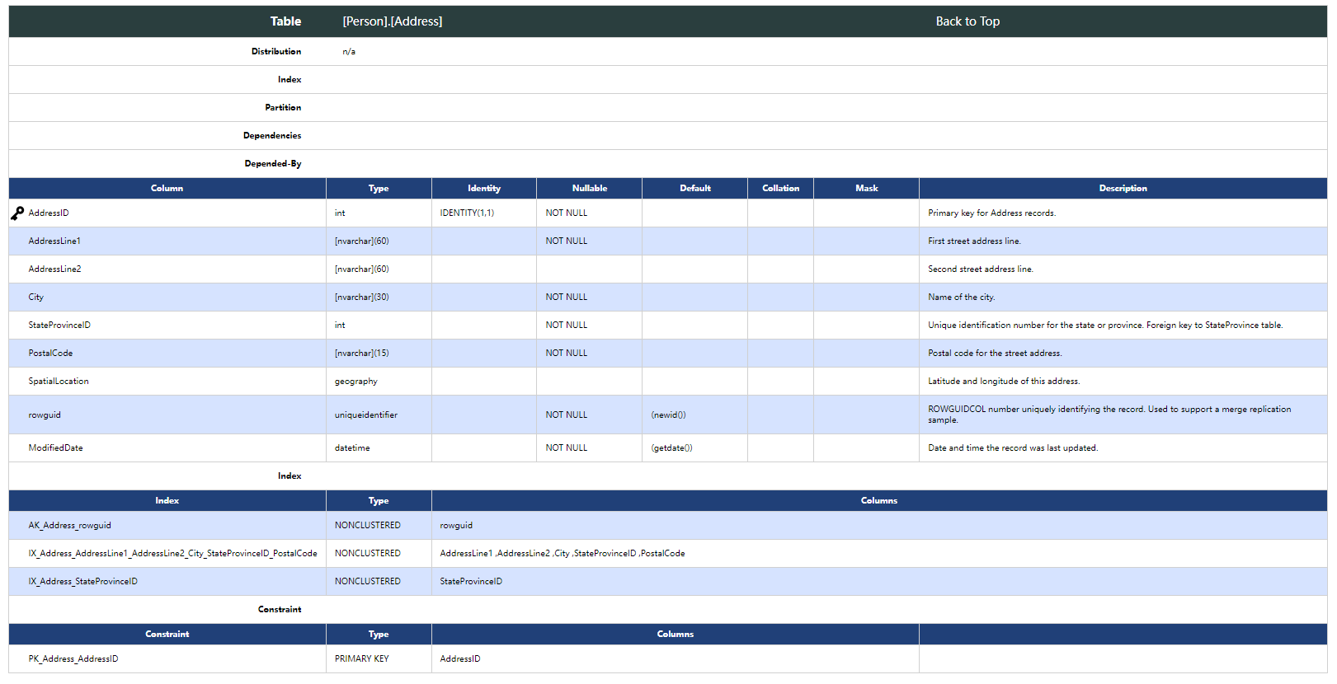Click the SpatialLocation column name

(x=59, y=382)
